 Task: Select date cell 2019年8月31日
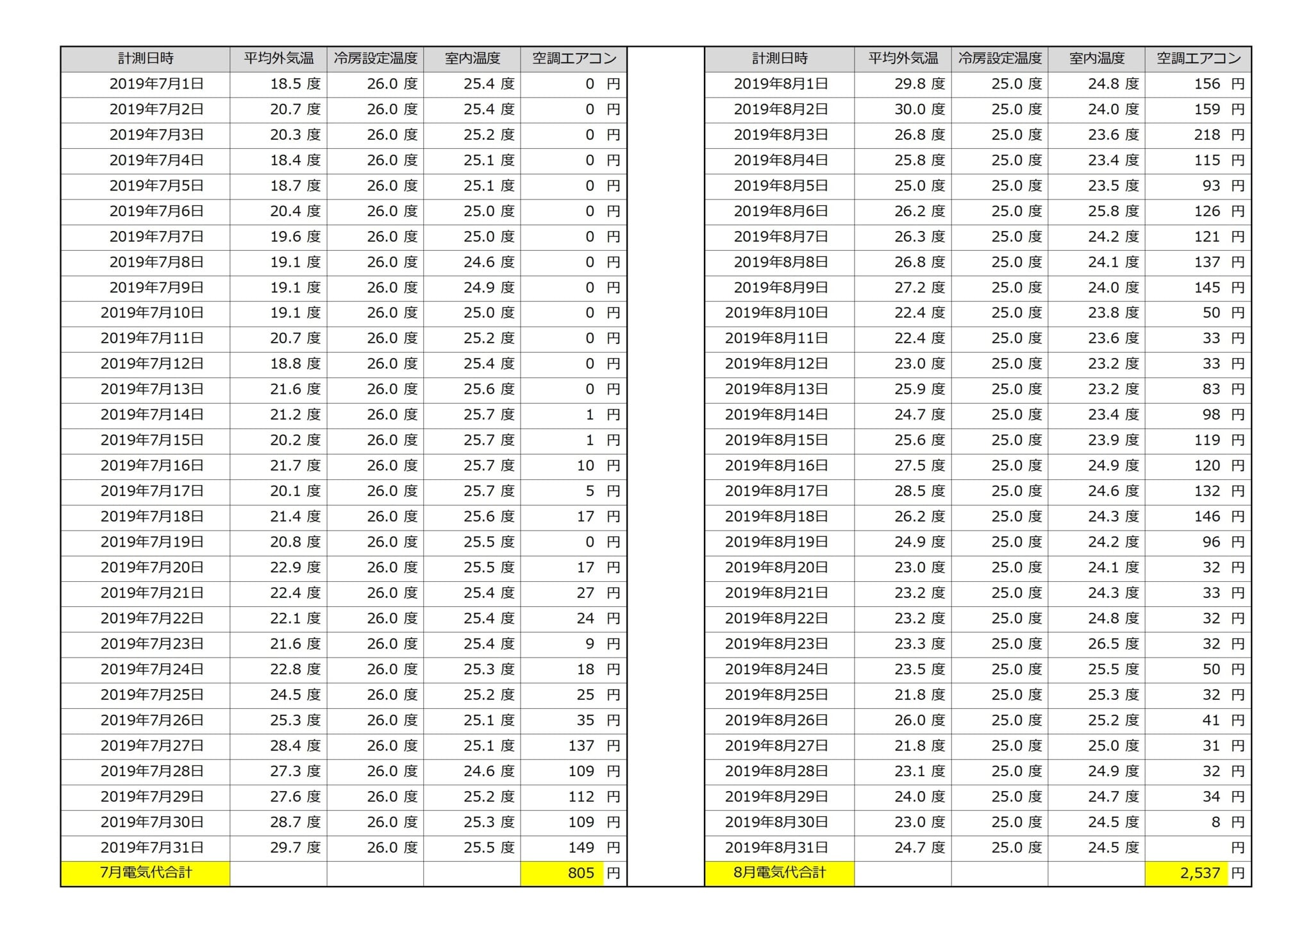[780, 848]
